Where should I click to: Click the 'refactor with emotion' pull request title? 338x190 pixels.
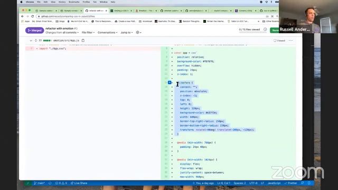point(60,28)
